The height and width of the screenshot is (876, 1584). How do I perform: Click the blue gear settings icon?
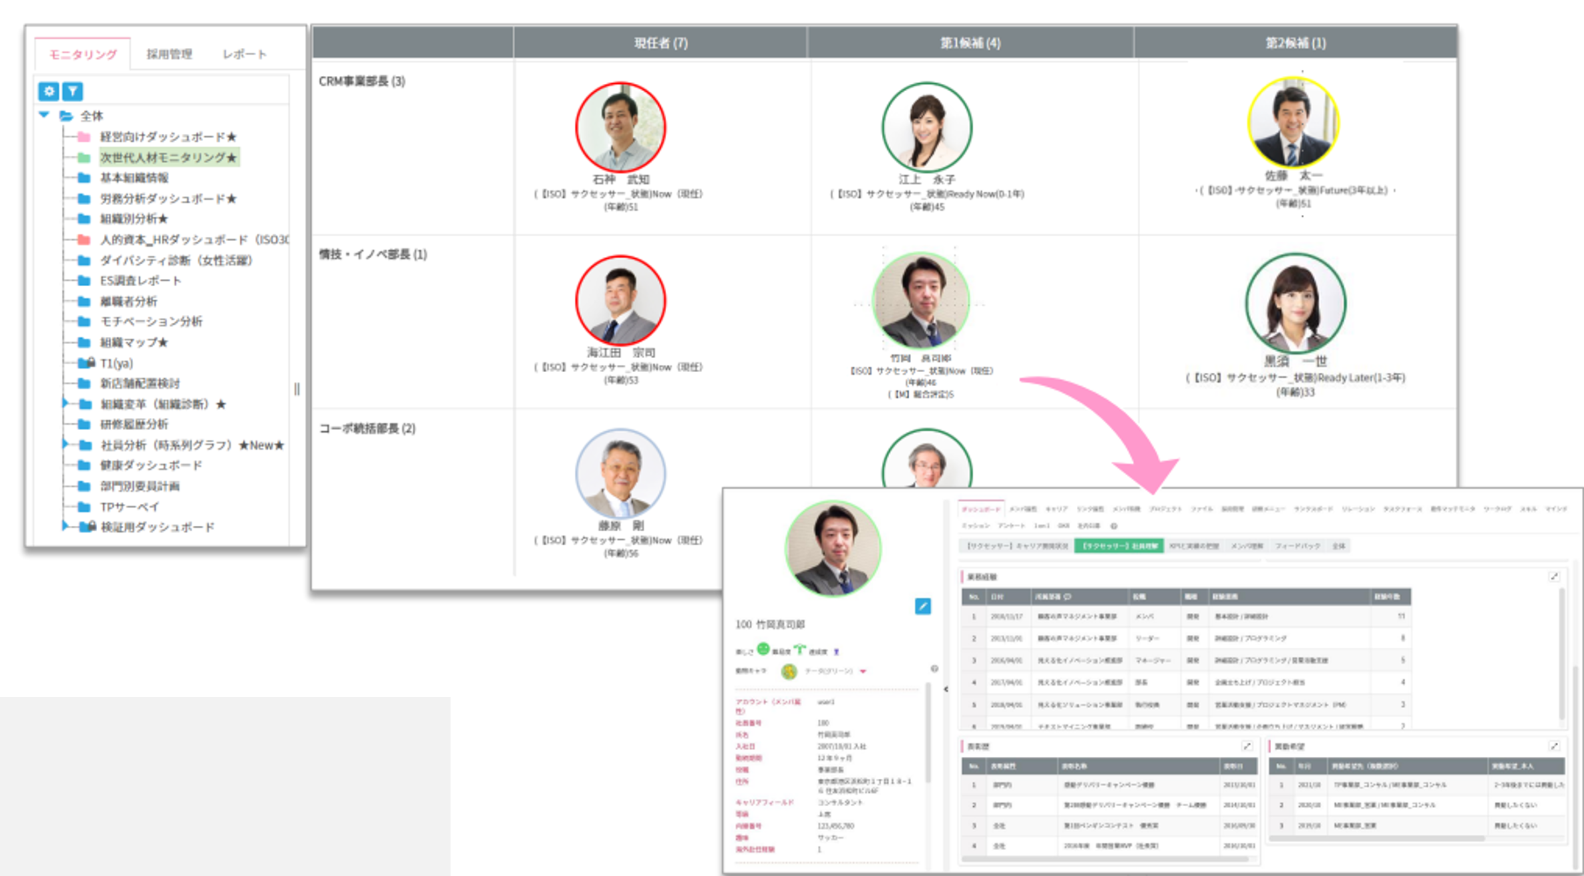pyautogui.click(x=49, y=91)
